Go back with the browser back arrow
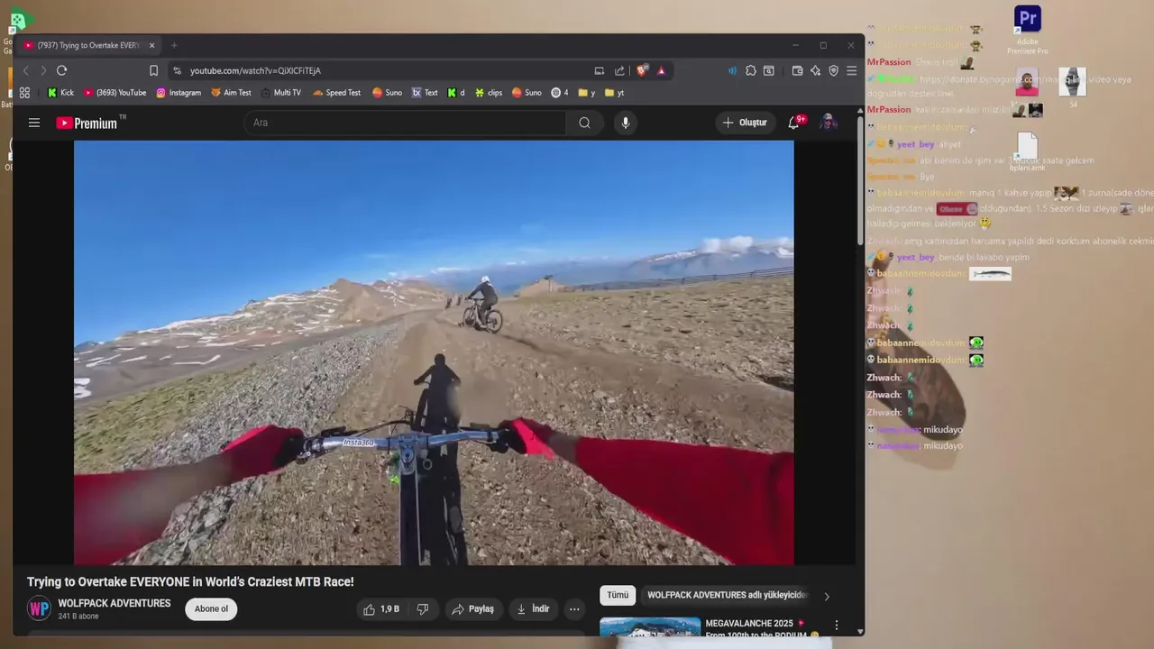 click(25, 70)
